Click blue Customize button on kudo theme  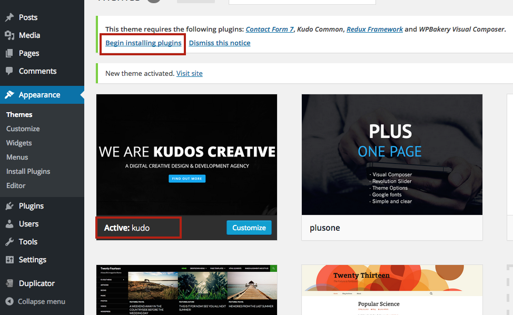(x=249, y=228)
